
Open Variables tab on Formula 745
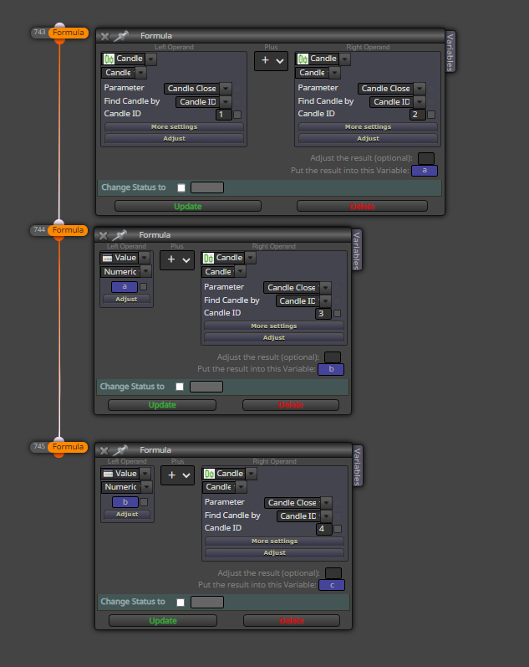coord(358,466)
